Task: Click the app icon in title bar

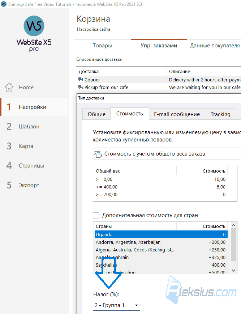Action: [4, 4]
